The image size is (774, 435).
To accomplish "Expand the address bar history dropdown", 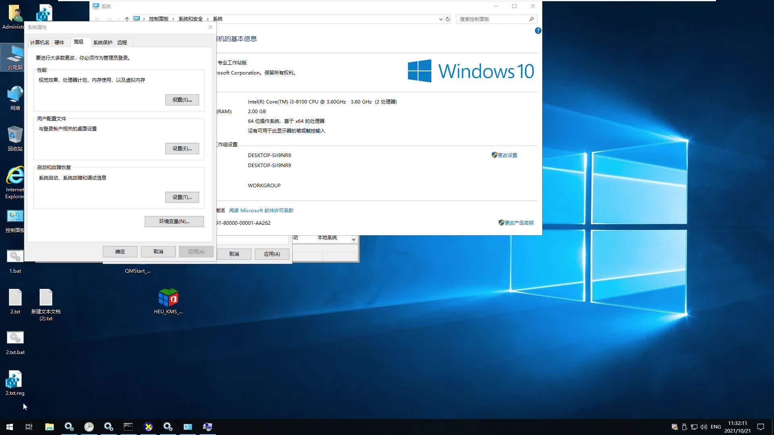I will click(x=440, y=19).
